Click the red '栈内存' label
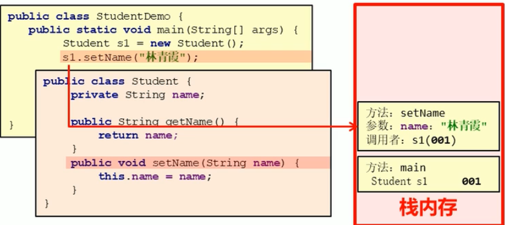The width and height of the screenshot is (505, 225). (x=428, y=207)
